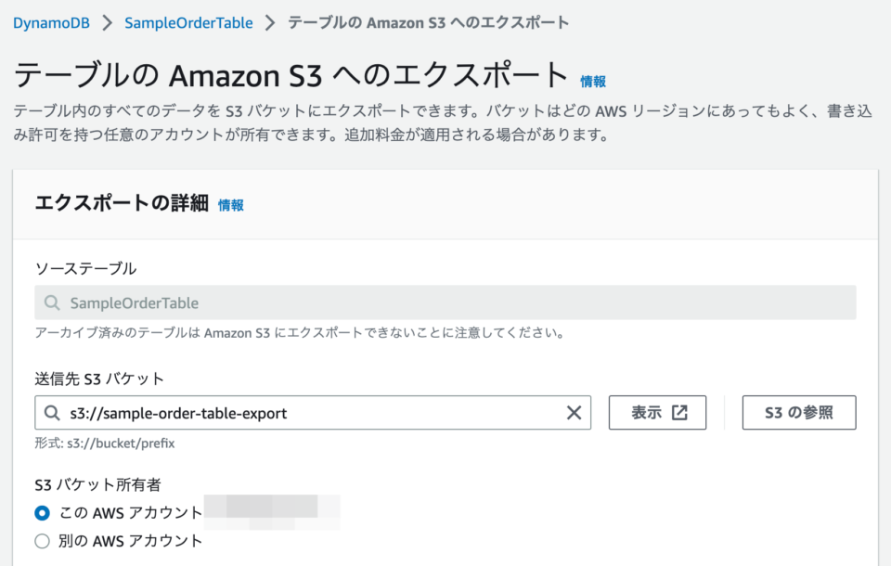Click the first breadcrumb chevron after DynamoDB
The height and width of the screenshot is (566, 891).
coord(108,23)
